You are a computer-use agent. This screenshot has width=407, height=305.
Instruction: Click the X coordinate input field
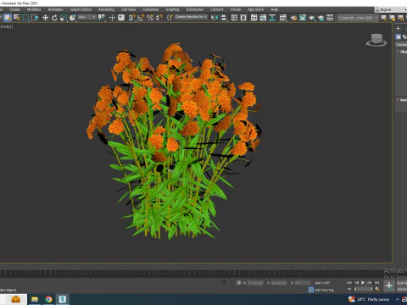(x=255, y=283)
